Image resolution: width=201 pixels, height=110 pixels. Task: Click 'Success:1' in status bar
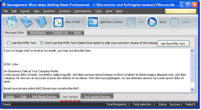click(176, 104)
